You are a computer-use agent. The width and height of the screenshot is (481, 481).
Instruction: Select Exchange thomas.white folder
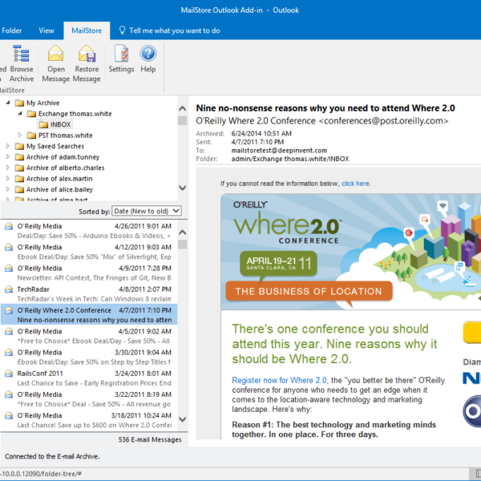click(x=69, y=114)
